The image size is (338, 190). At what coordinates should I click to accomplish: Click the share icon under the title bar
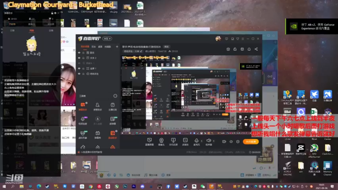(256, 49)
